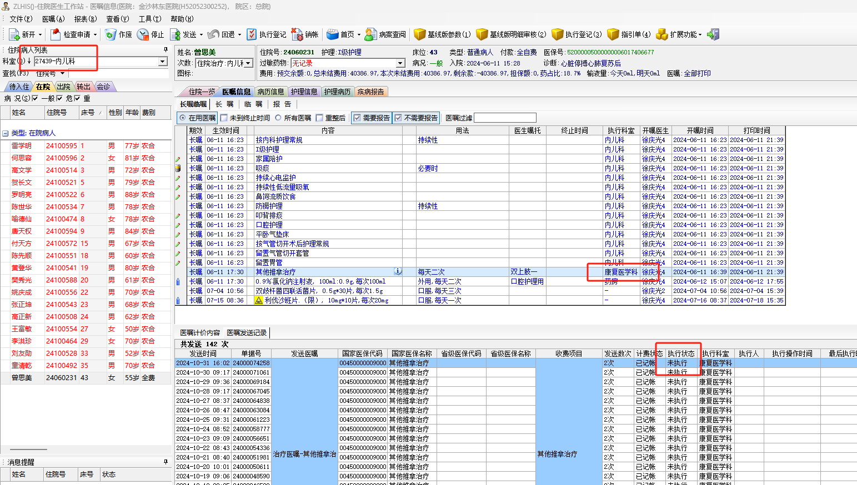Check the 重整后 checkbox

coord(319,118)
